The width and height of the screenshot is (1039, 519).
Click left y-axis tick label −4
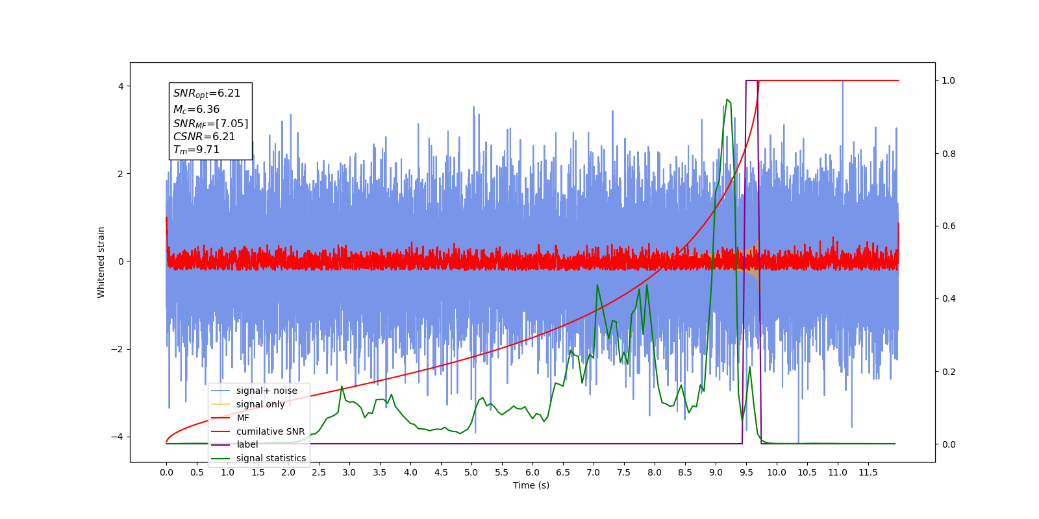click(x=118, y=437)
